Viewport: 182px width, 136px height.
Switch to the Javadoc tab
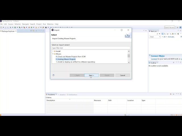tap(62, 95)
